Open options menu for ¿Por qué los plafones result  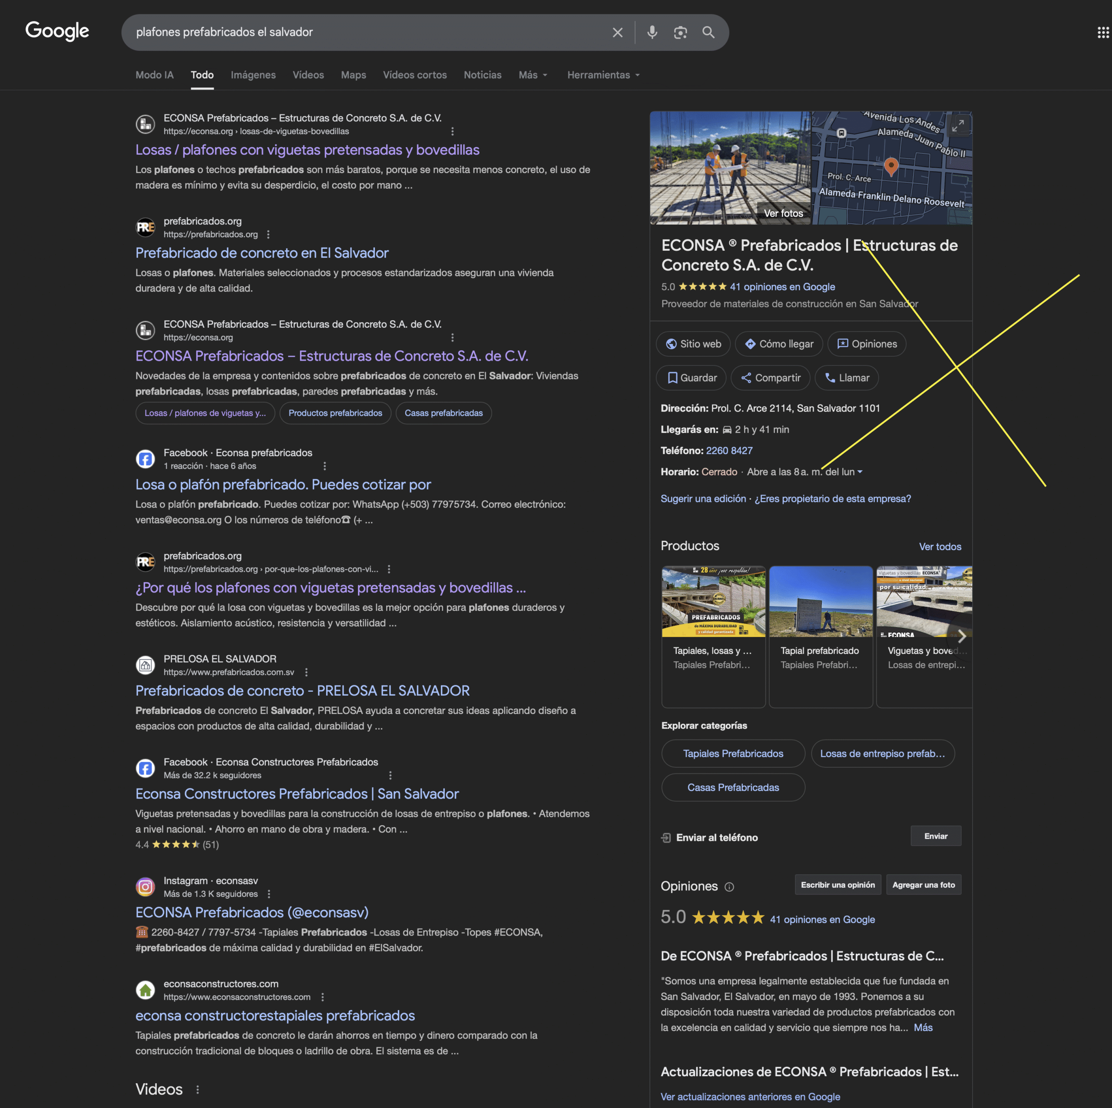389,569
